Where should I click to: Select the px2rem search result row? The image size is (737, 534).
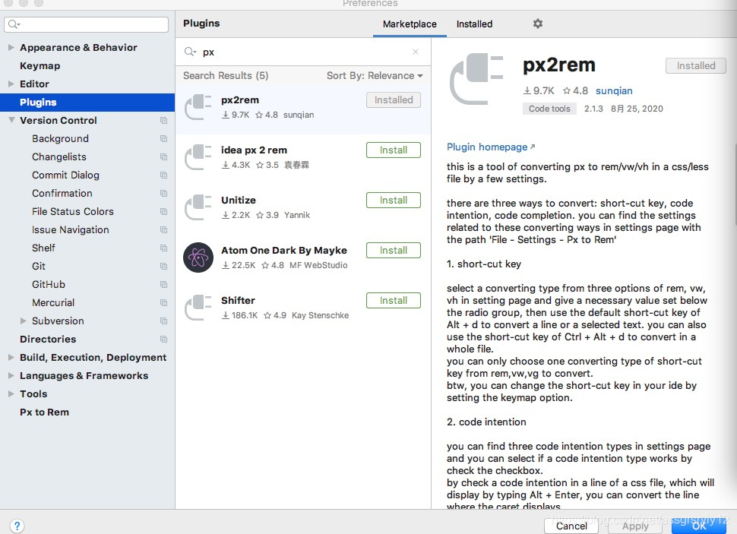[x=303, y=108]
